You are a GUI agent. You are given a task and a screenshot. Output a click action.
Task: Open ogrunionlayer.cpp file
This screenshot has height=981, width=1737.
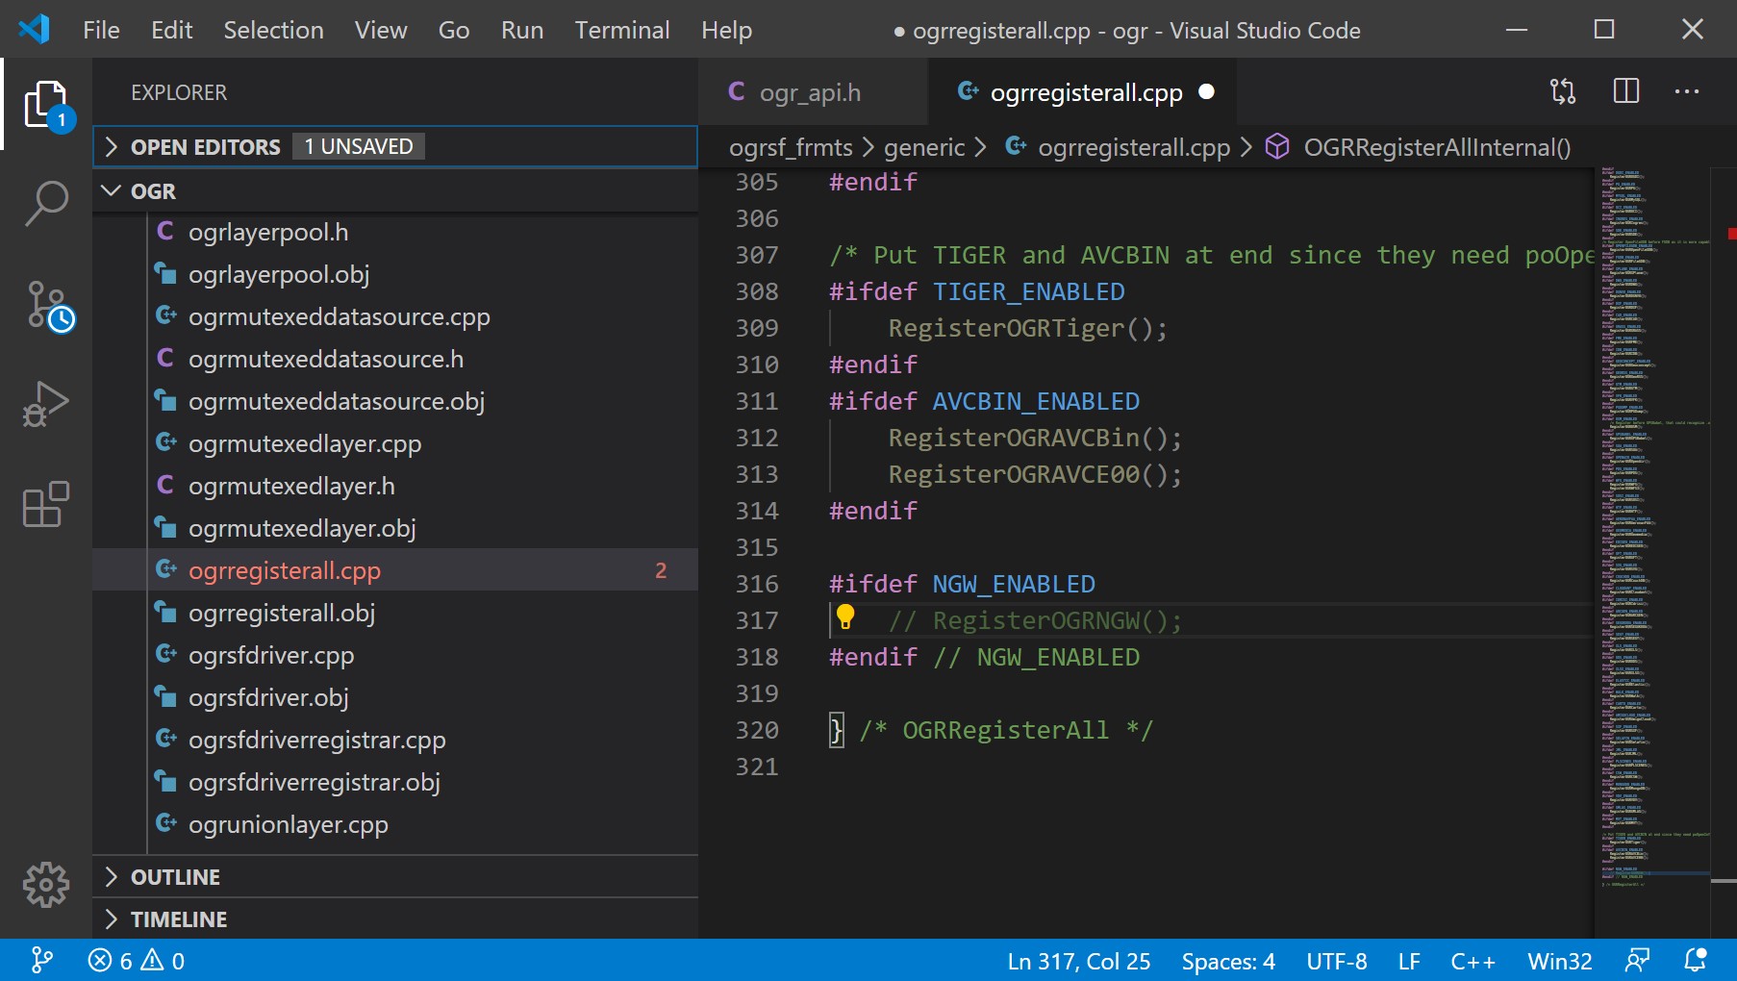tap(395, 824)
